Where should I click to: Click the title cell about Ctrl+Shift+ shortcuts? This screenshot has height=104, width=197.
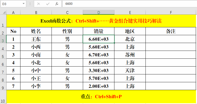tap(101, 21)
